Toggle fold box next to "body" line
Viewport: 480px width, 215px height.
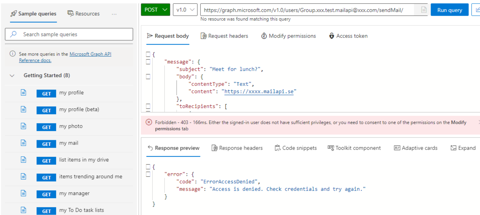[x=148, y=77]
